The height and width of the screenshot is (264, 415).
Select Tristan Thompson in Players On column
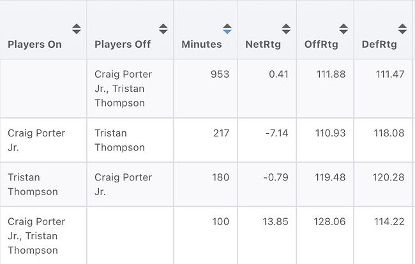tap(33, 184)
